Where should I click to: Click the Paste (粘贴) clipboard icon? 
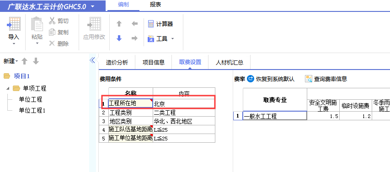[37, 24]
